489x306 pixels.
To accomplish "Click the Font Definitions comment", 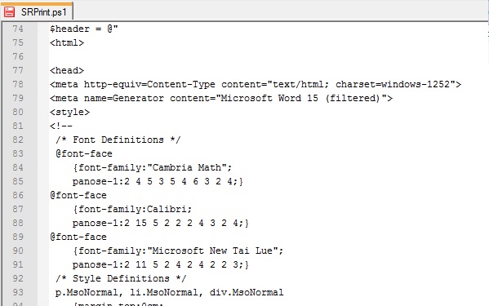I will 118,140.
